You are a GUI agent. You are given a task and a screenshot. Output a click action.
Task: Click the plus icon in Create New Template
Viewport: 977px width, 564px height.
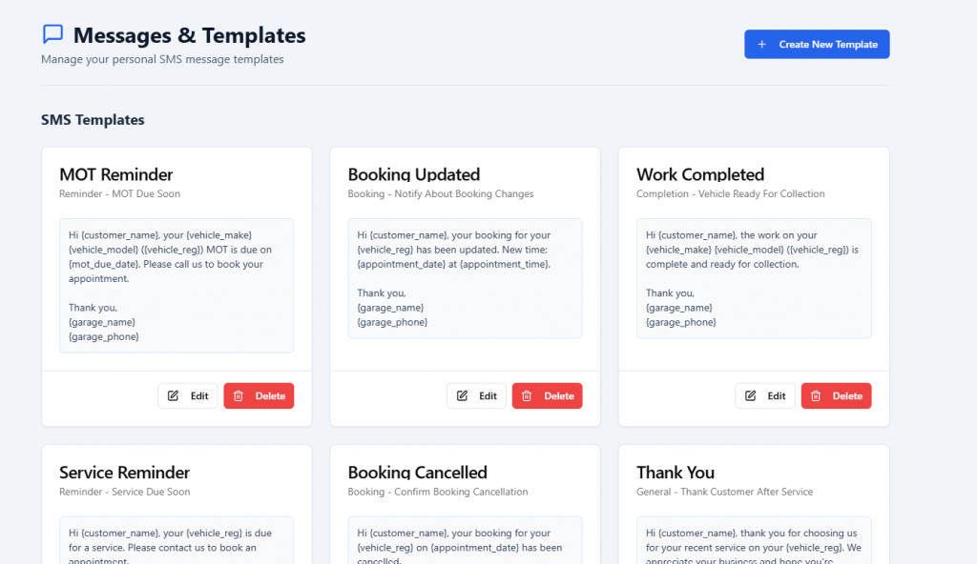pyautogui.click(x=761, y=45)
